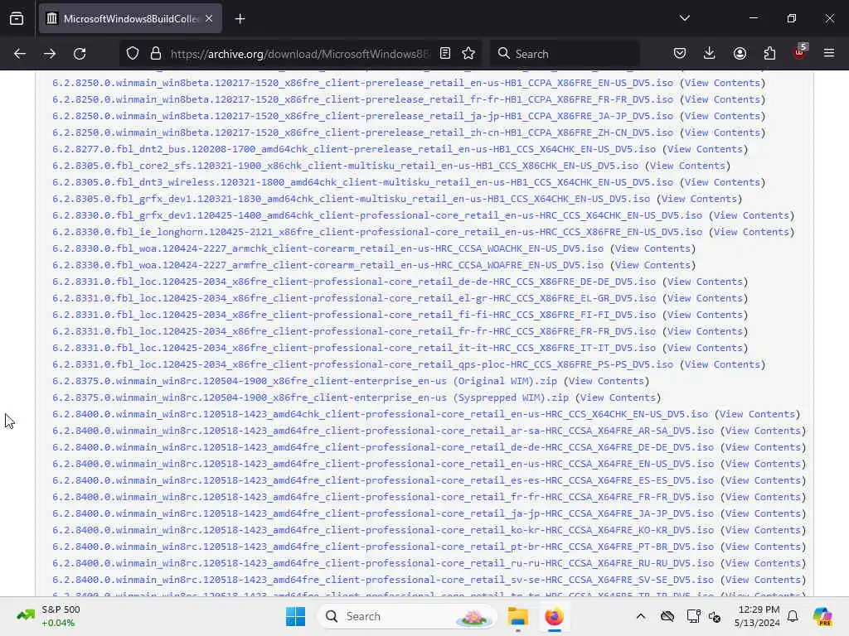View Contents of the 8375 Original WIM zip
849x636 pixels.
tap(606, 381)
